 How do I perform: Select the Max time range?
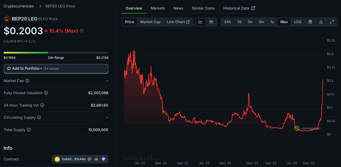284,22
